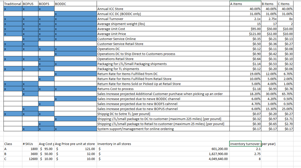
Task: Select inventory value '1,827,900.00'
Action: 163,154
